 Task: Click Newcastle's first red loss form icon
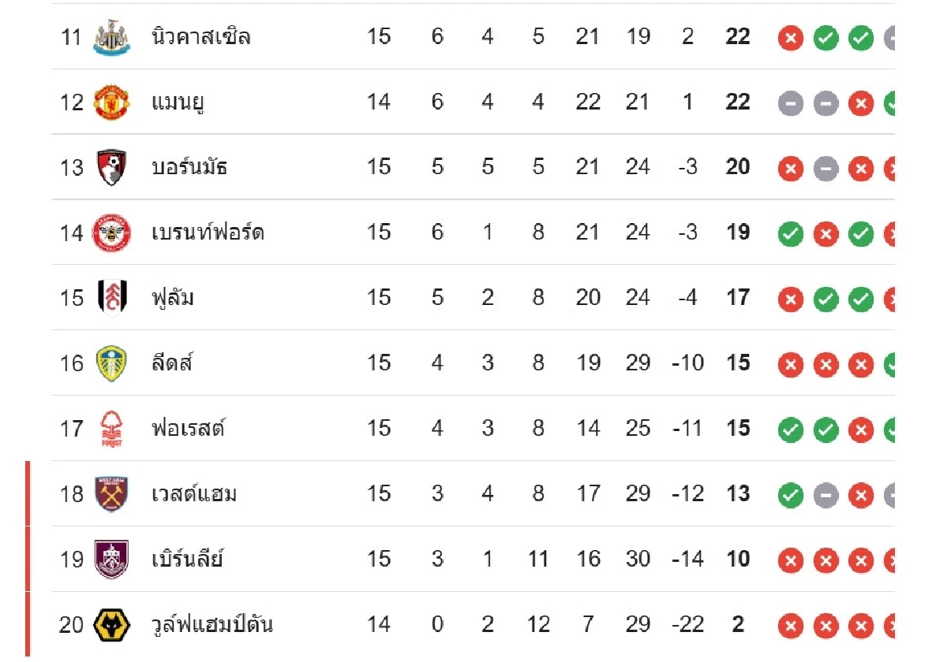(790, 37)
